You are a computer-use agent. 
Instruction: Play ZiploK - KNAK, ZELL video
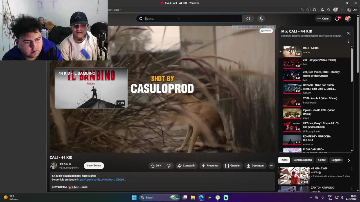[314, 114]
